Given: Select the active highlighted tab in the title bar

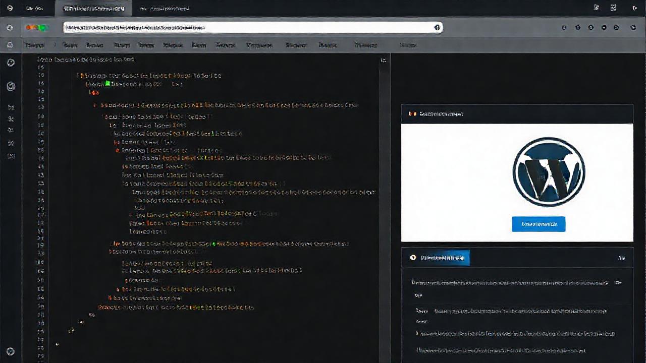Looking at the screenshot, I should click(x=93, y=8).
